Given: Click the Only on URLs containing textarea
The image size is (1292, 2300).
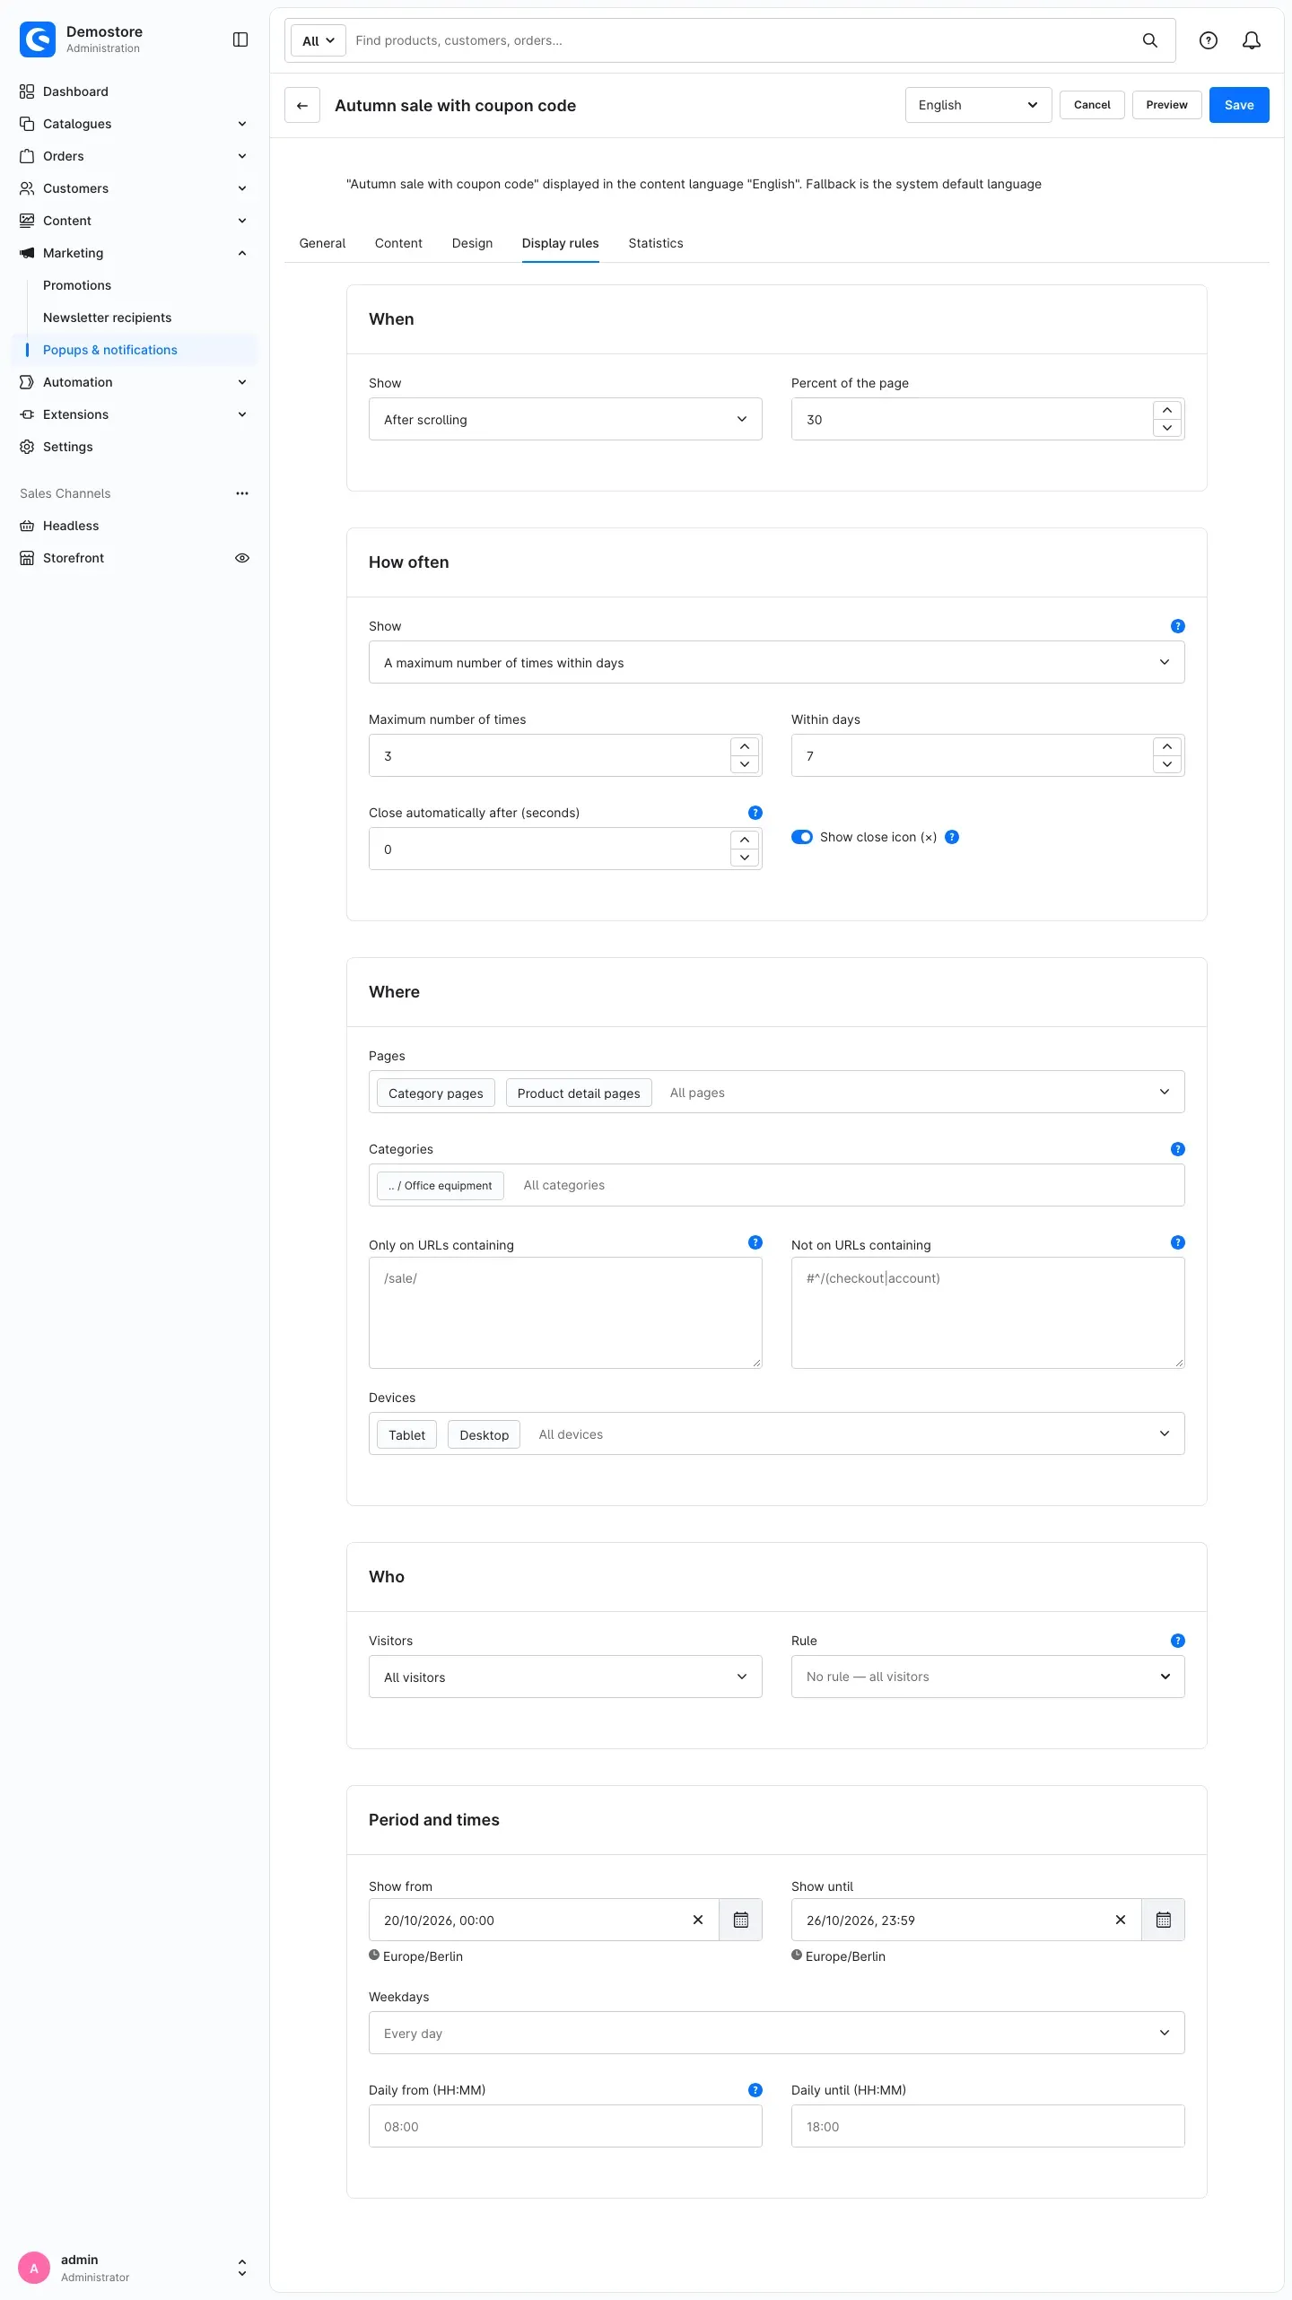Looking at the screenshot, I should (x=565, y=1312).
